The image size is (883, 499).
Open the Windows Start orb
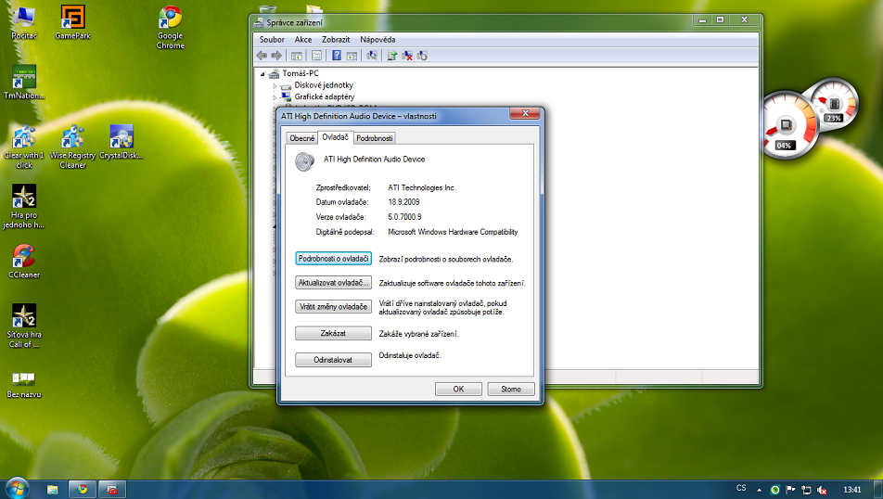[x=16, y=488]
